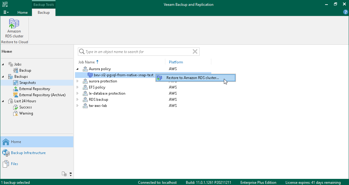Collapse the Backups tree node

pyautogui.click(x=3, y=77)
